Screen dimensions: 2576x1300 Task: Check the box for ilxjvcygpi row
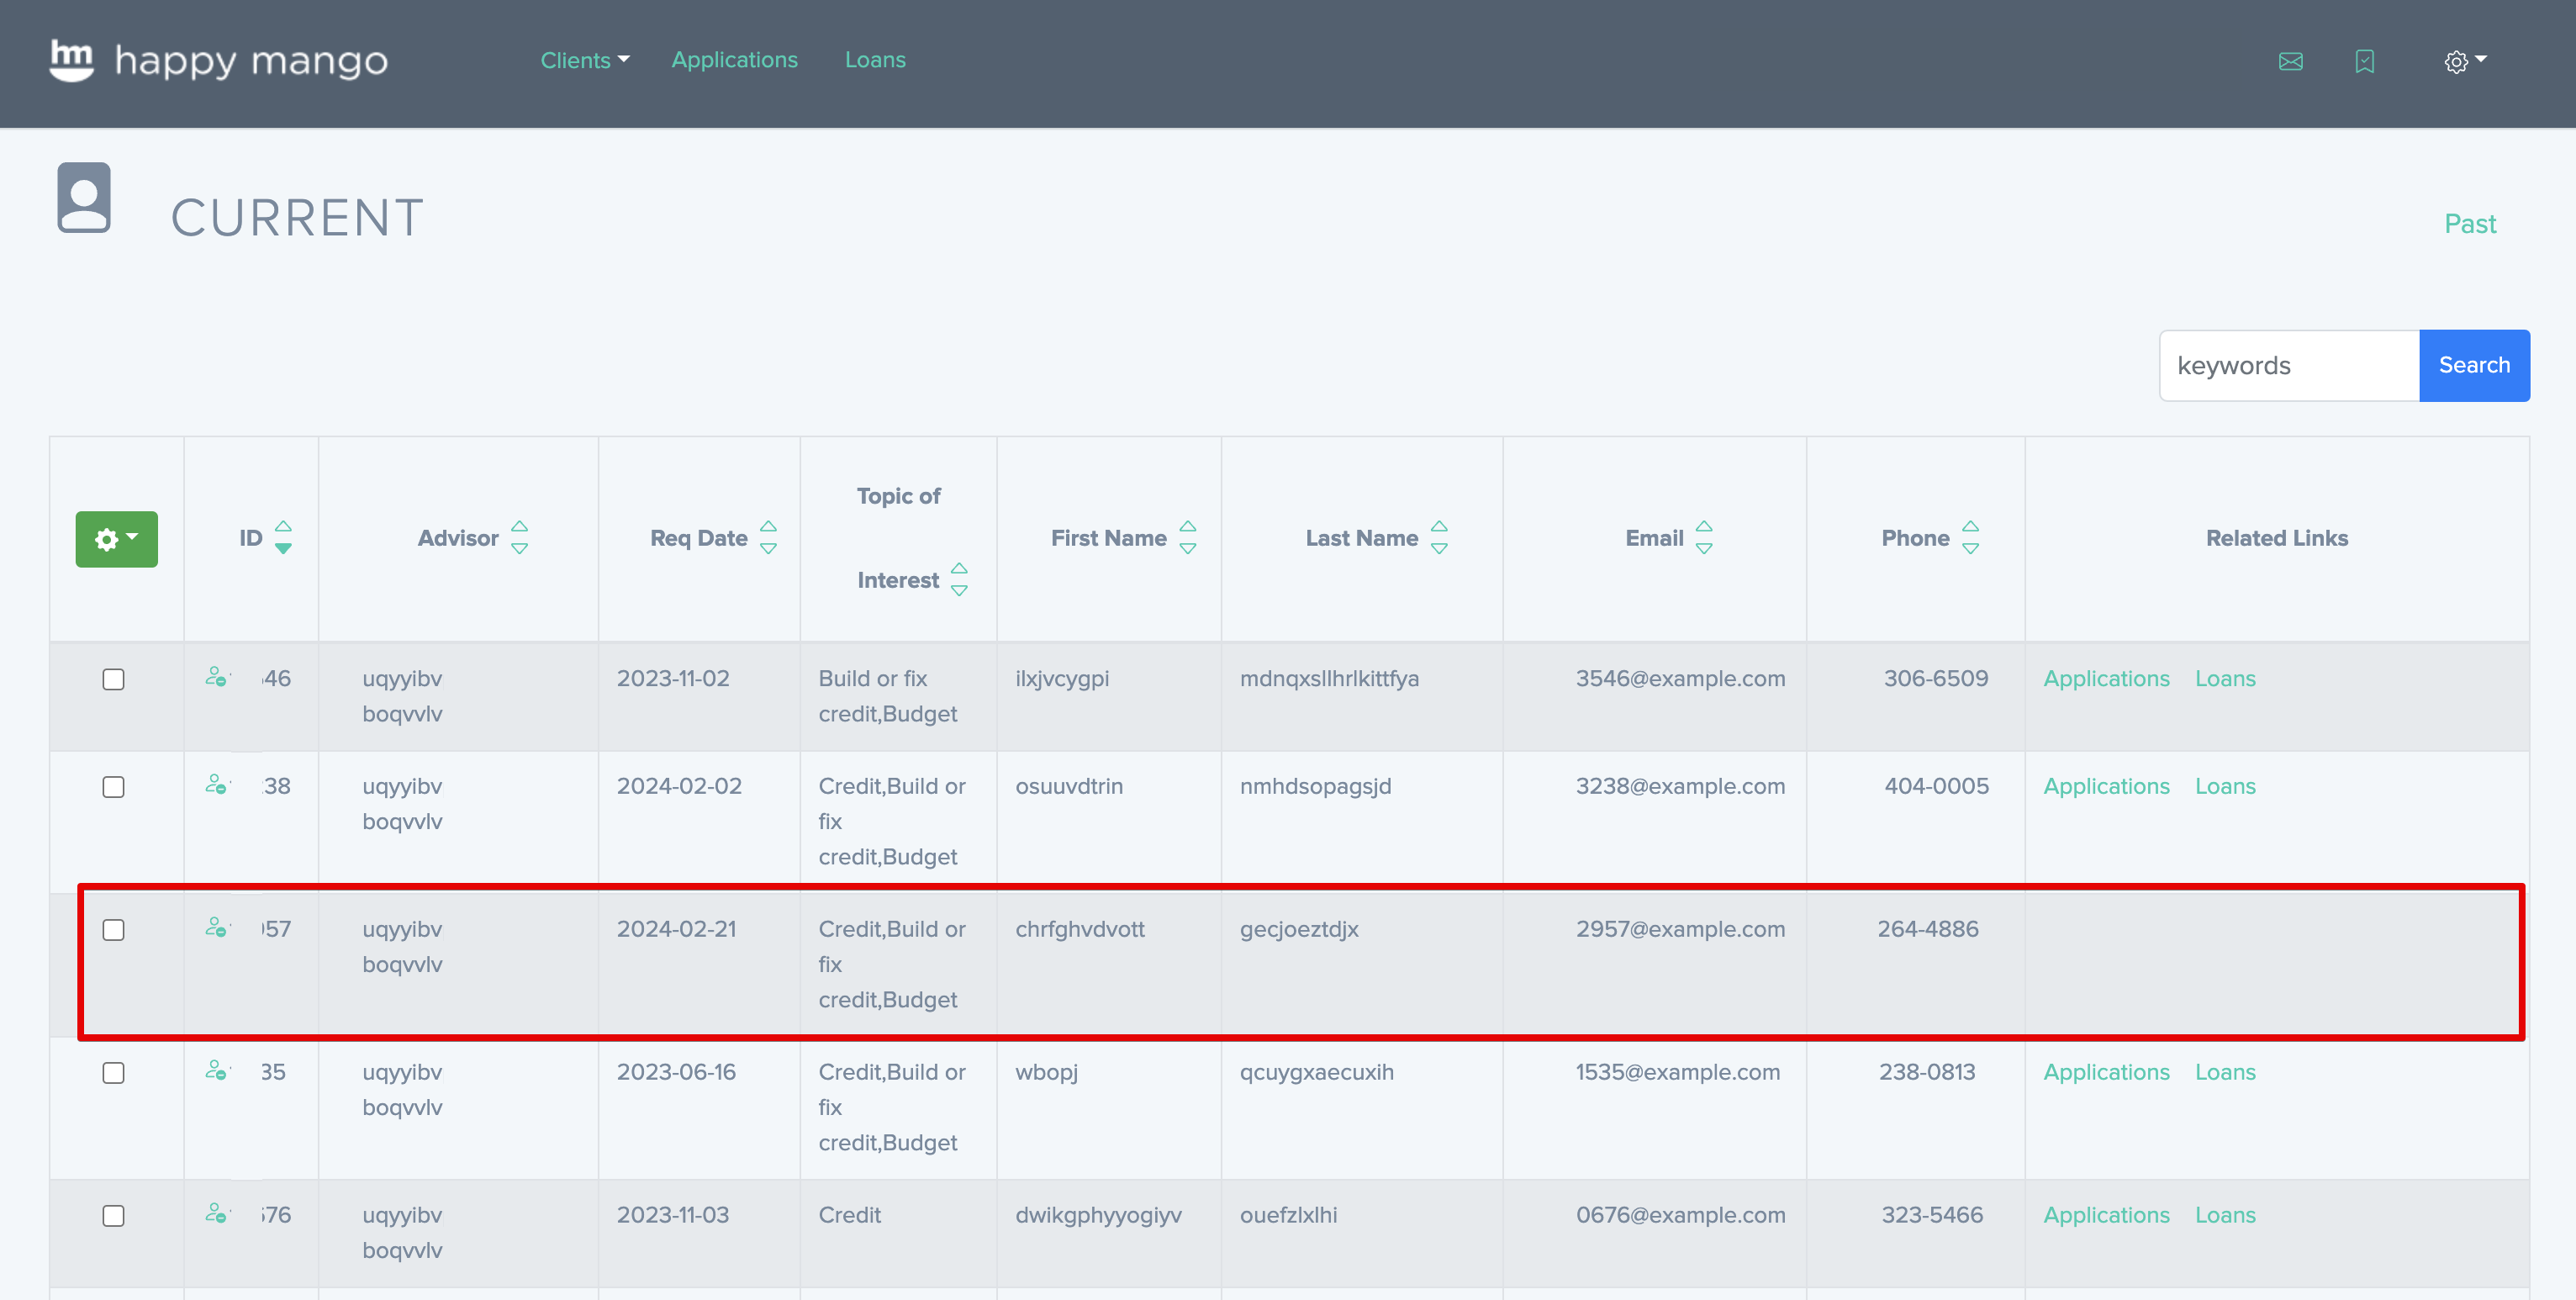(113, 680)
